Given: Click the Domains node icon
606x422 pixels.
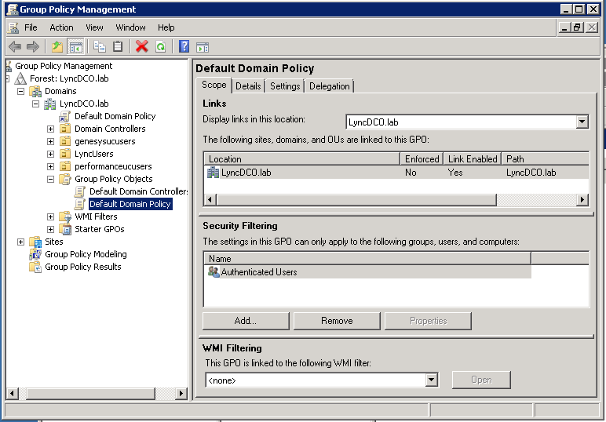Looking at the screenshot, I should pyautogui.click(x=35, y=92).
